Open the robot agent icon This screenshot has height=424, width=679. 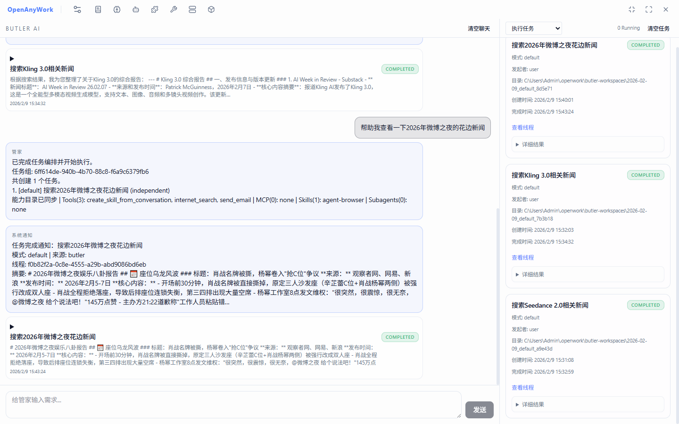135,9
